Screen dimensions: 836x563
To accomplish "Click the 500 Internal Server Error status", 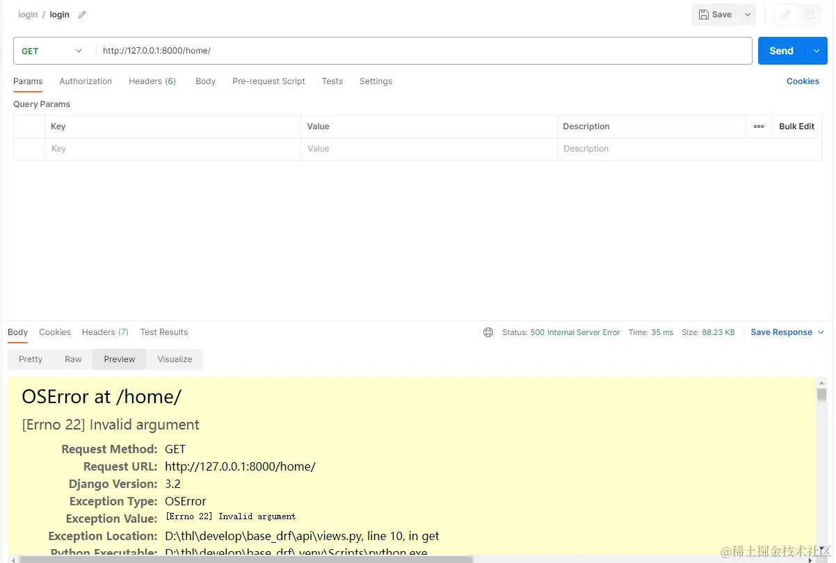I will click(575, 332).
